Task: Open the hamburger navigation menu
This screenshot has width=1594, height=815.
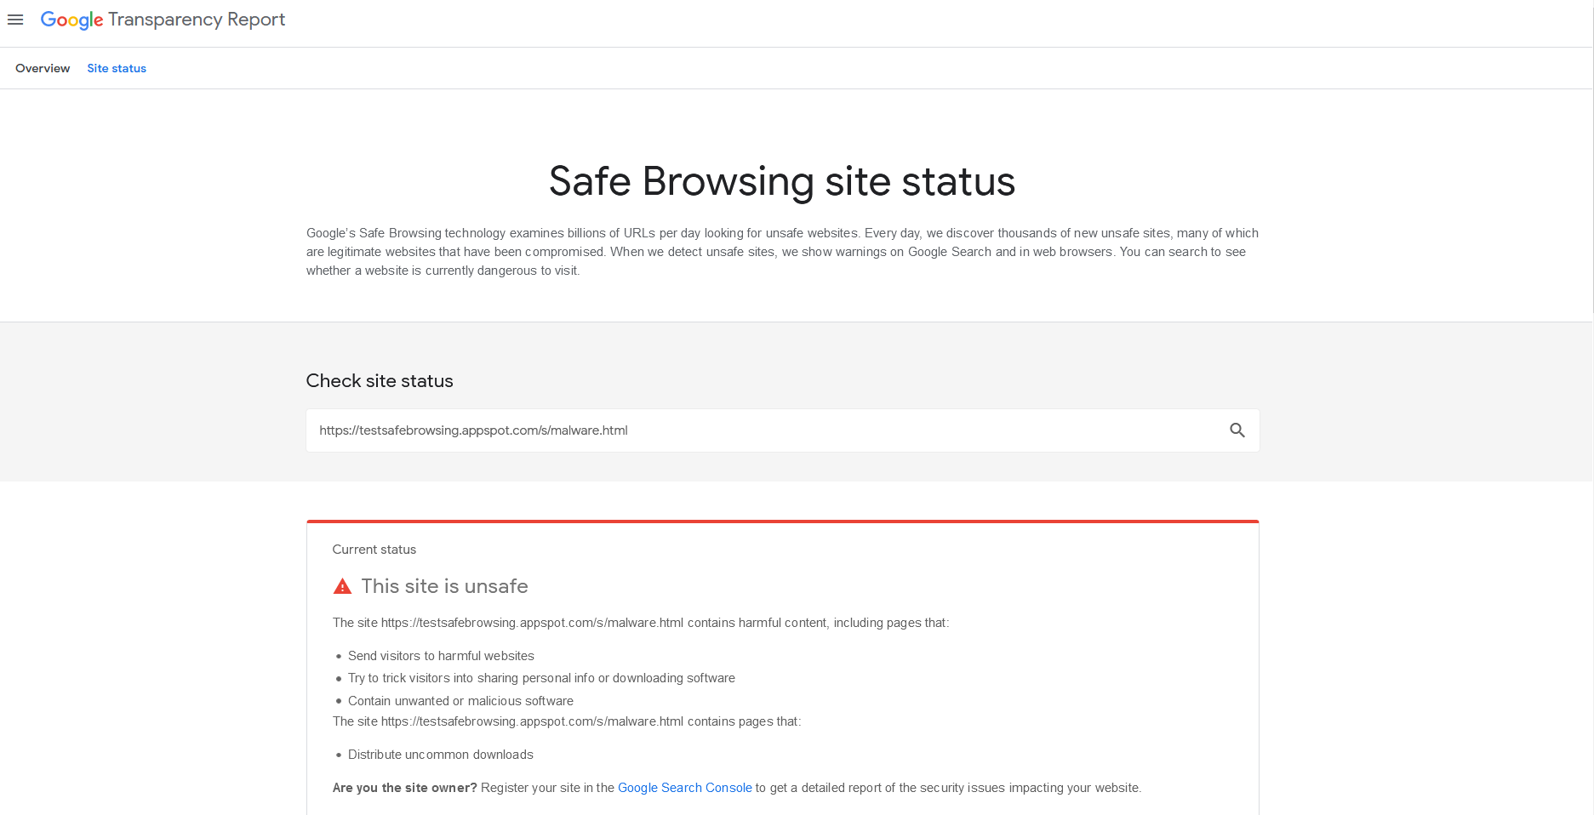Action: click(15, 20)
